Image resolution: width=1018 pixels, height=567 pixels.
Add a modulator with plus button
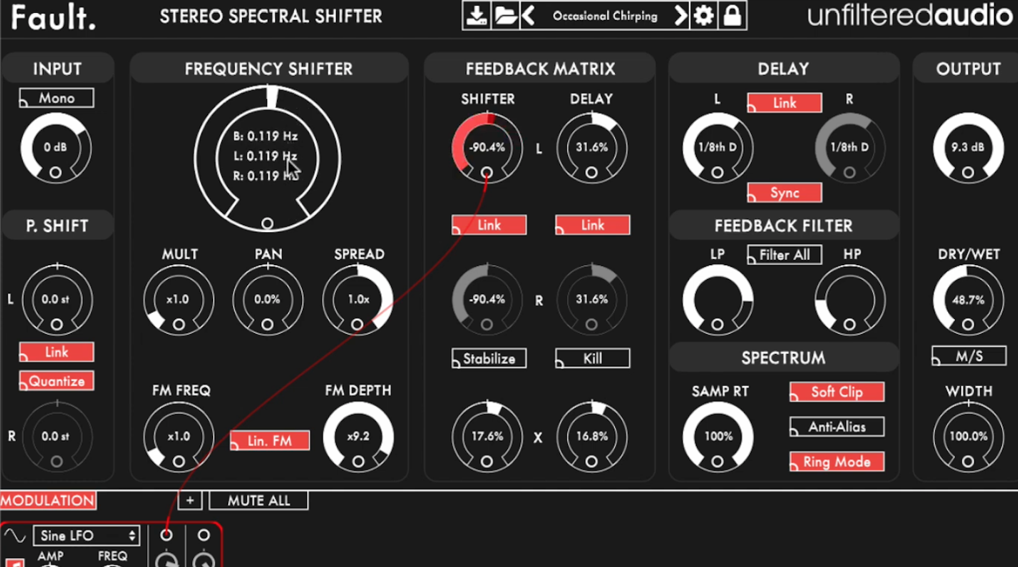(x=190, y=500)
